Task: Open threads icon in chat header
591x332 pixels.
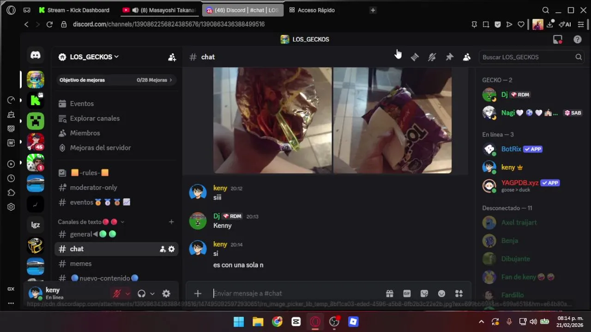Action: (x=415, y=57)
